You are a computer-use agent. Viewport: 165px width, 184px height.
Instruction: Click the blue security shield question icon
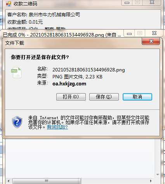17,122
